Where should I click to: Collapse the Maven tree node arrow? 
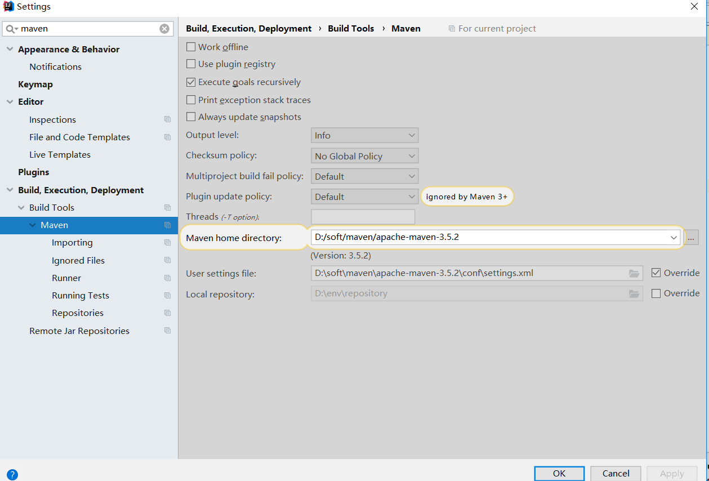click(x=32, y=225)
